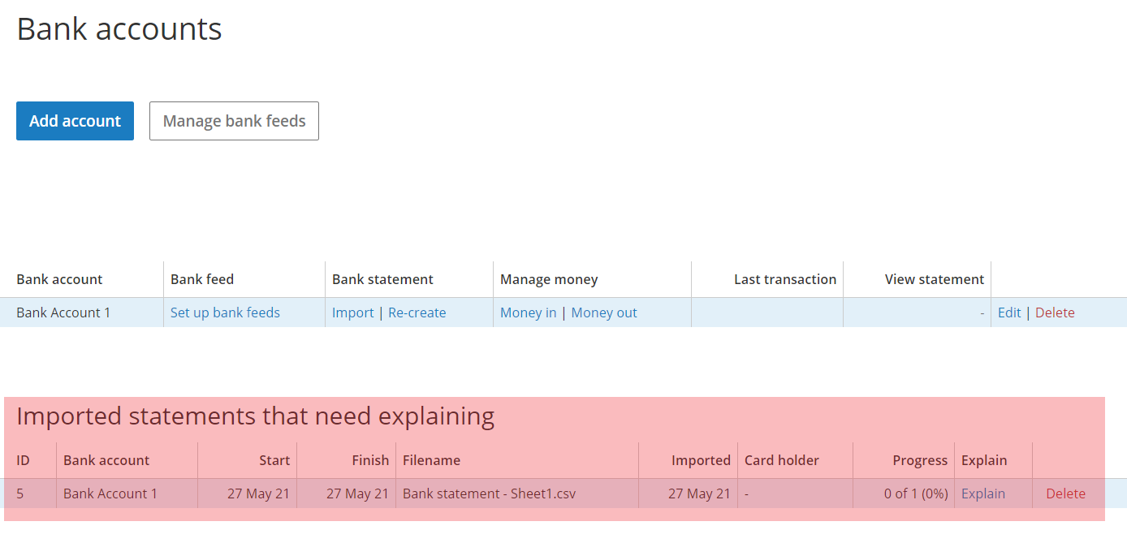Import a bank statement for Bank Account 1
This screenshot has width=1127, height=543.
(353, 312)
